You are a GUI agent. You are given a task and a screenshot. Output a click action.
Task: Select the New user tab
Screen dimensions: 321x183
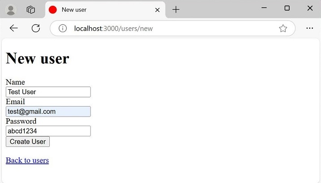(x=99, y=9)
